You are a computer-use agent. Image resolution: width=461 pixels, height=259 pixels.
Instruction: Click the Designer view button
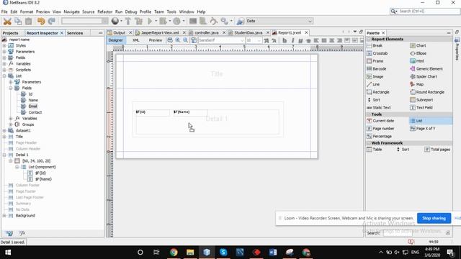click(x=116, y=40)
